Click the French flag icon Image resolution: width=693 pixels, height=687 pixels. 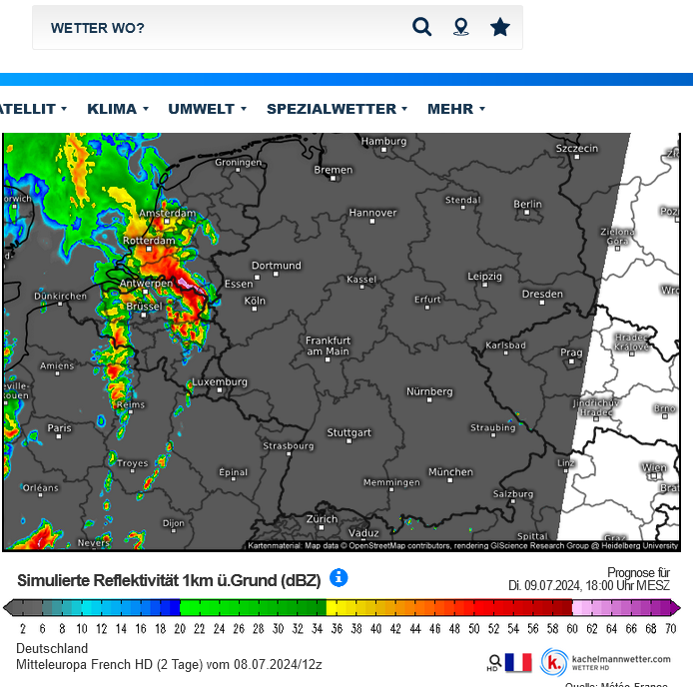[x=518, y=662]
